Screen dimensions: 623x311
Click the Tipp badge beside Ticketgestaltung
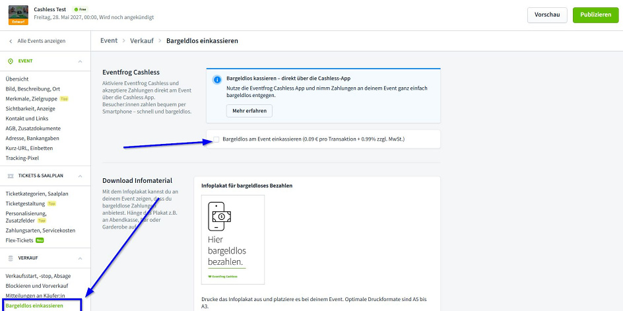click(51, 203)
